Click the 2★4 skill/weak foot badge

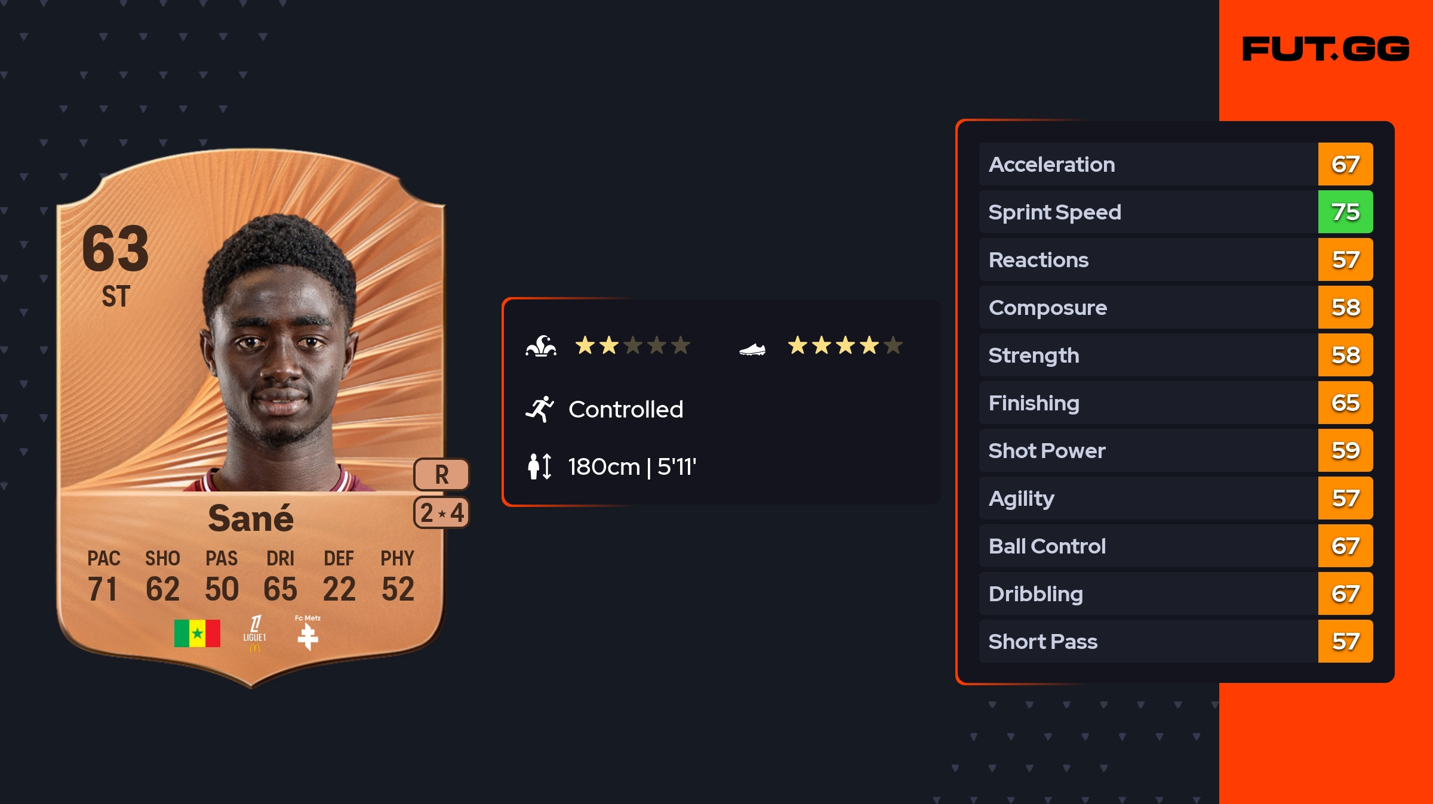[441, 513]
